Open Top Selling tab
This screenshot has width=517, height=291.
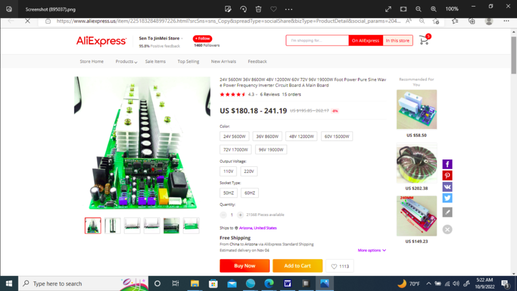coord(188,62)
